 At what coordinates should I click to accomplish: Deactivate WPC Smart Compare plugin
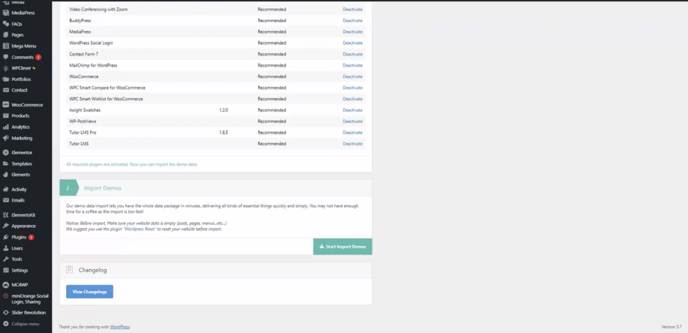click(x=353, y=88)
